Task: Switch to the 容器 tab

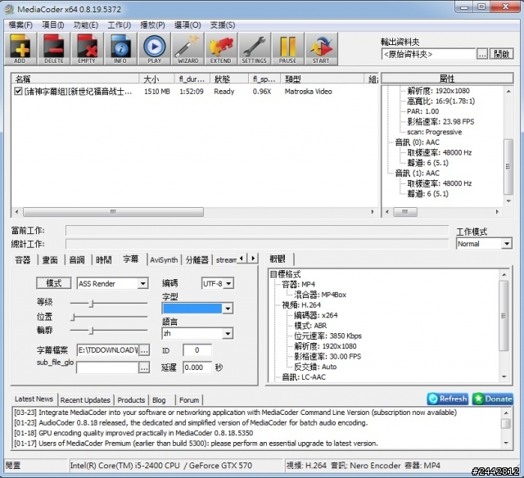Action: click(x=23, y=260)
